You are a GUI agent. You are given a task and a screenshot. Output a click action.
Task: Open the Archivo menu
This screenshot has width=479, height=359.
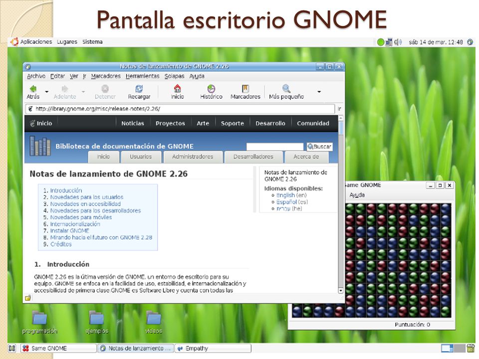36,76
